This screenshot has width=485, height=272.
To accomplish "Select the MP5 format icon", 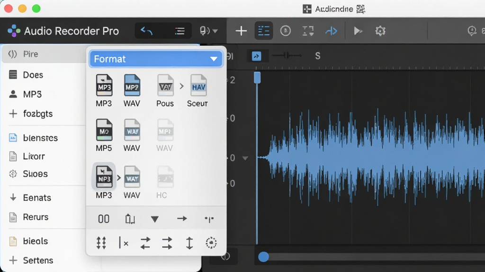I will click(104, 130).
